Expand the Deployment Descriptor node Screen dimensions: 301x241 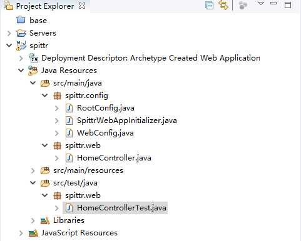(21, 58)
